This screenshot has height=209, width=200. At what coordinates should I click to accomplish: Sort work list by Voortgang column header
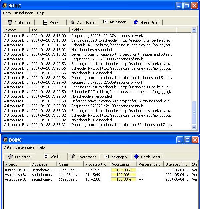[x=123, y=164]
